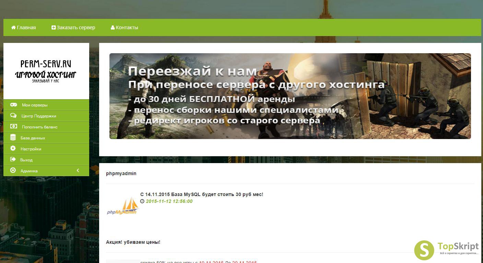Click the PERM-SERV.RU logo image
Image resolution: width=483 pixels, height=263 pixels.
click(46, 71)
